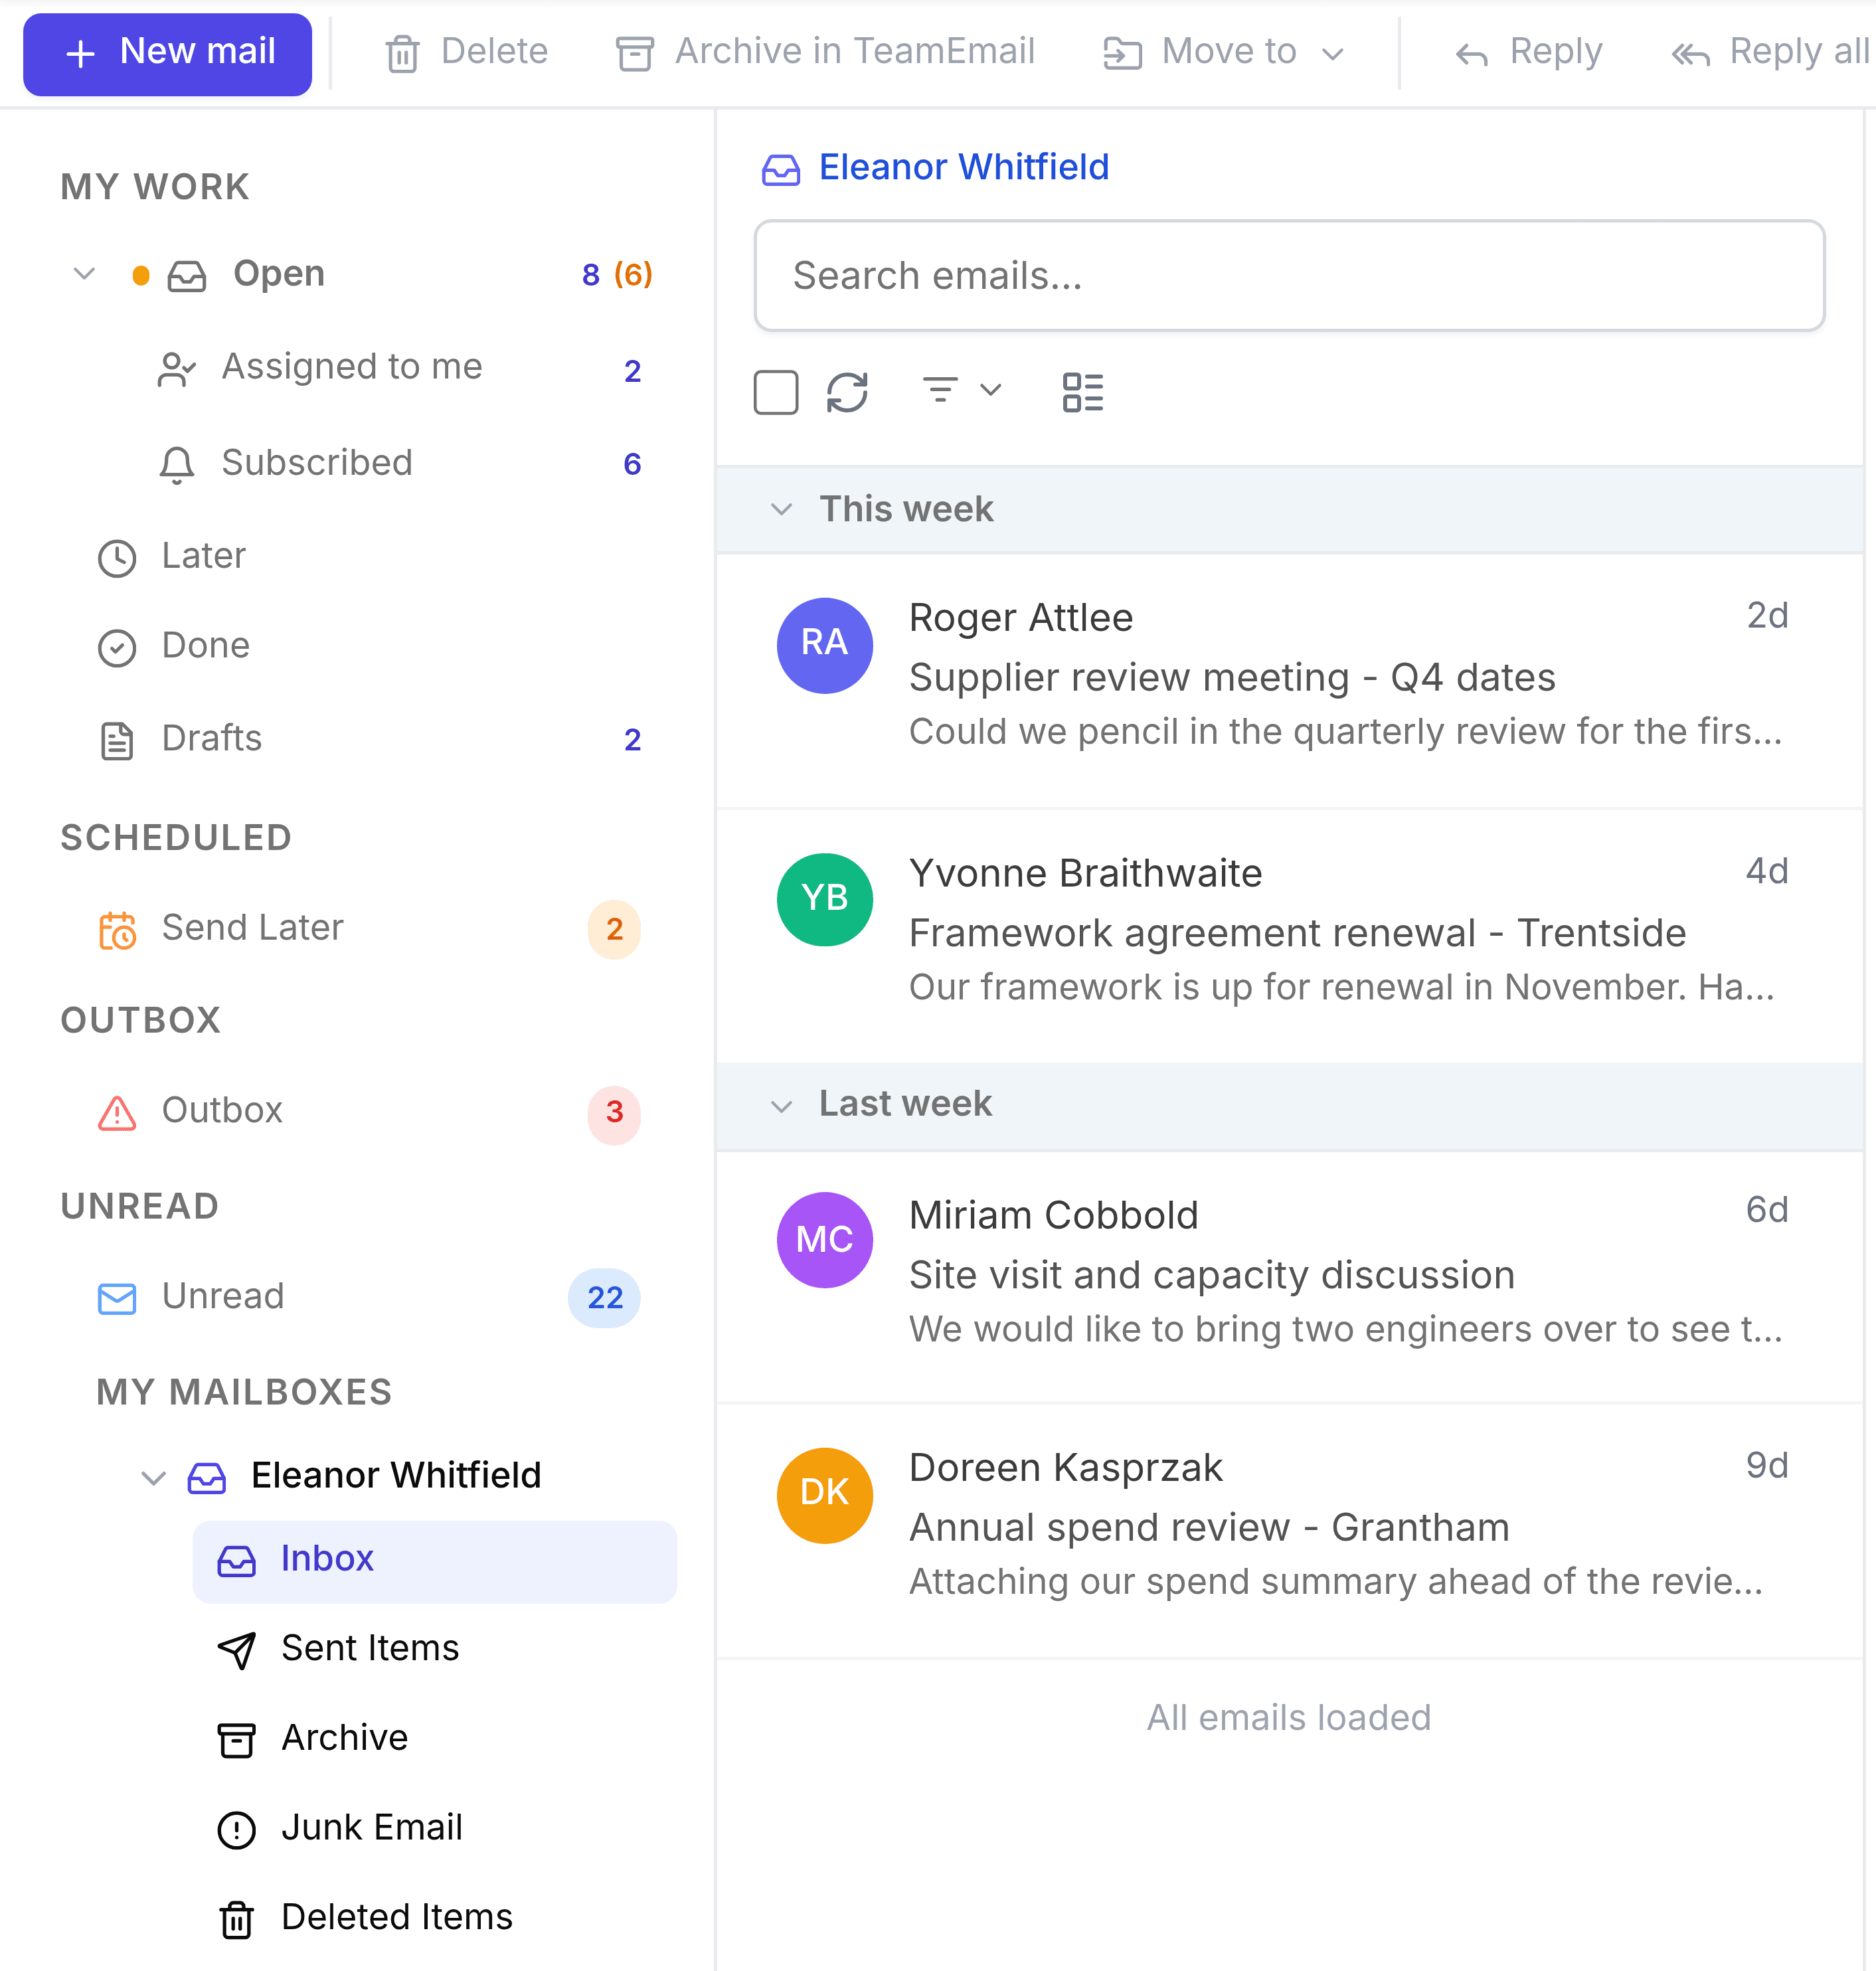Collapse Eleanor Whitfield mailbox tree

(x=153, y=1477)
